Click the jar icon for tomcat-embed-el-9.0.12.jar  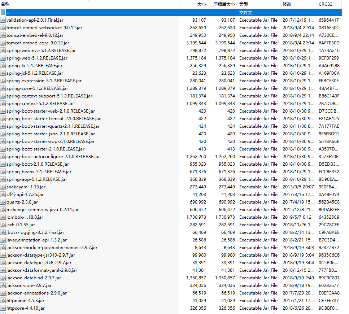3,35
